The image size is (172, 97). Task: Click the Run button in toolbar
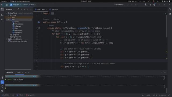tap(128, 5)
